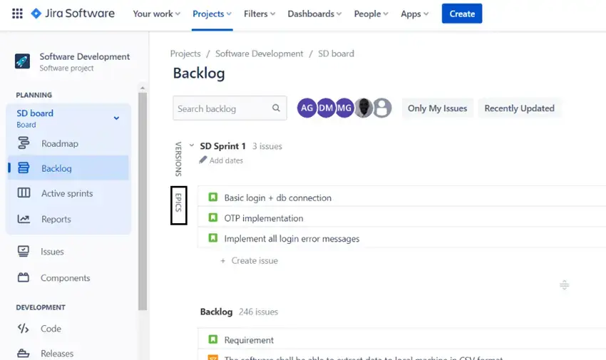
Task: Open Roadmap in the sidebar
Action: point(60,143)
